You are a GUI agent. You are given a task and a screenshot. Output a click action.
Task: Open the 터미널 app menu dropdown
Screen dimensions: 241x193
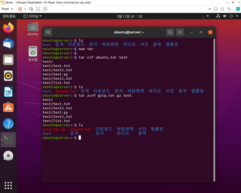32,16
